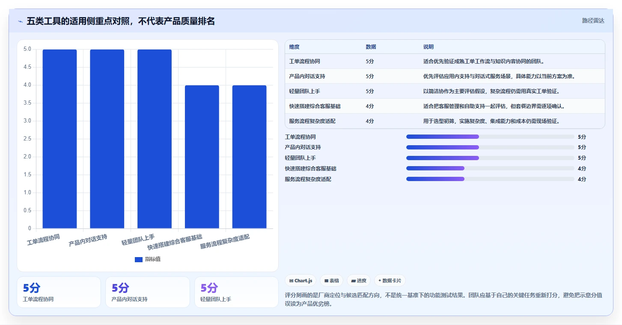Click the 工单流程协同 progress bar
The height and width of the screenshot is (325, 622).
click(x=490, y=137)
